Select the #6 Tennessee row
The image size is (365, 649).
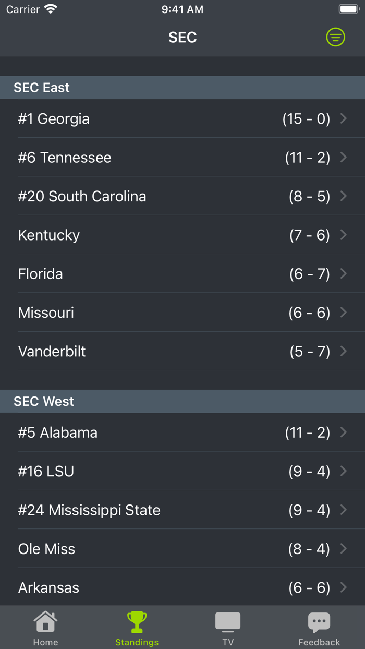point(182,157)
